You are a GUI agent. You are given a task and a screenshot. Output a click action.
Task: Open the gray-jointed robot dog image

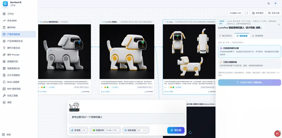65,51
